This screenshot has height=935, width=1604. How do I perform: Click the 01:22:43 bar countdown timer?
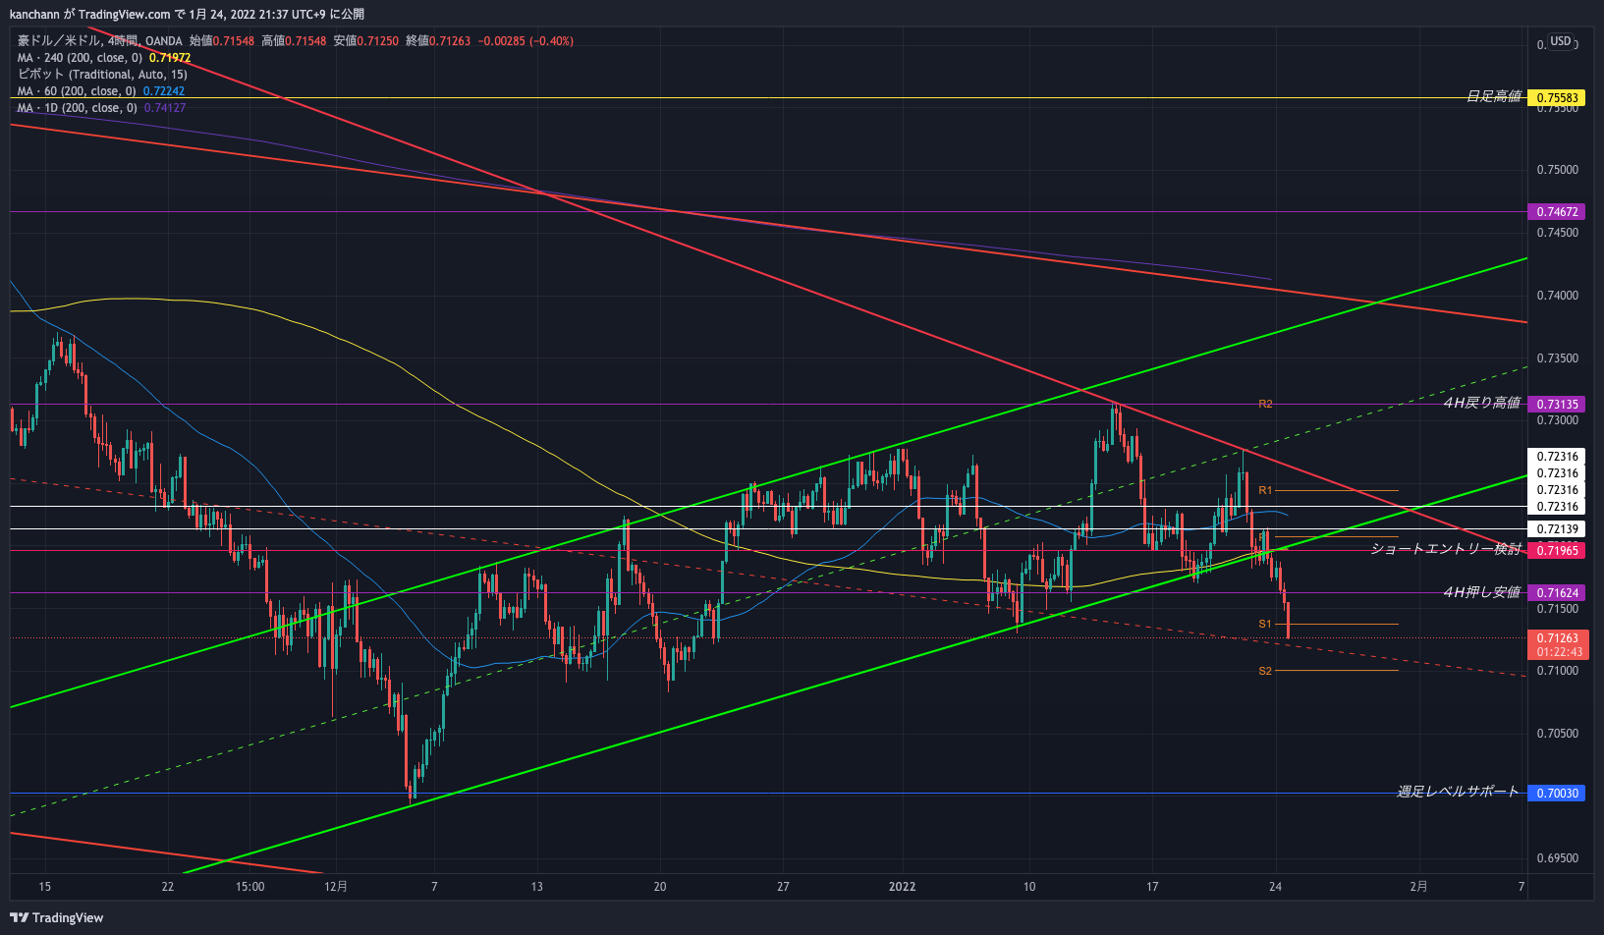click(1559, 652)
